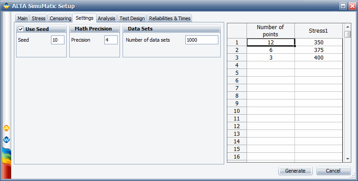Click the Number of data sets field
The width and height of the screenshot is (358, 181).
[x=202, y=40]
